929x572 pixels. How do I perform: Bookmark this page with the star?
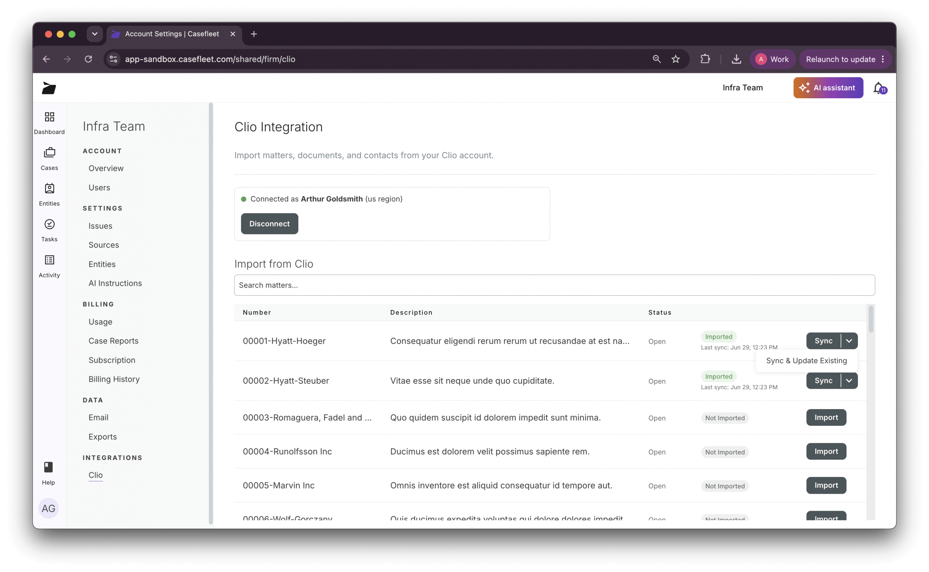tap(676, 59)
